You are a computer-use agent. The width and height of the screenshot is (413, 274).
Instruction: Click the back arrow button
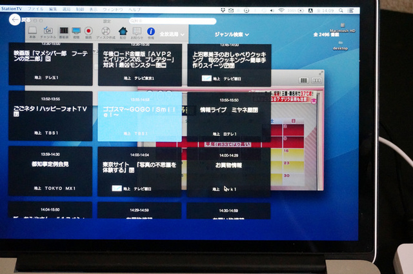pos(14,20)
